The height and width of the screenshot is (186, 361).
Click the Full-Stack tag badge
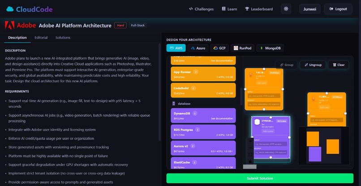pyautogui.click(x=138, y=26)
